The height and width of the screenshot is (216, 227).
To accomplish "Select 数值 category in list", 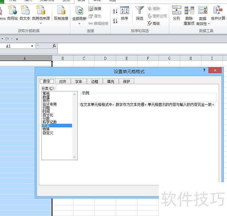I will 57,97.
